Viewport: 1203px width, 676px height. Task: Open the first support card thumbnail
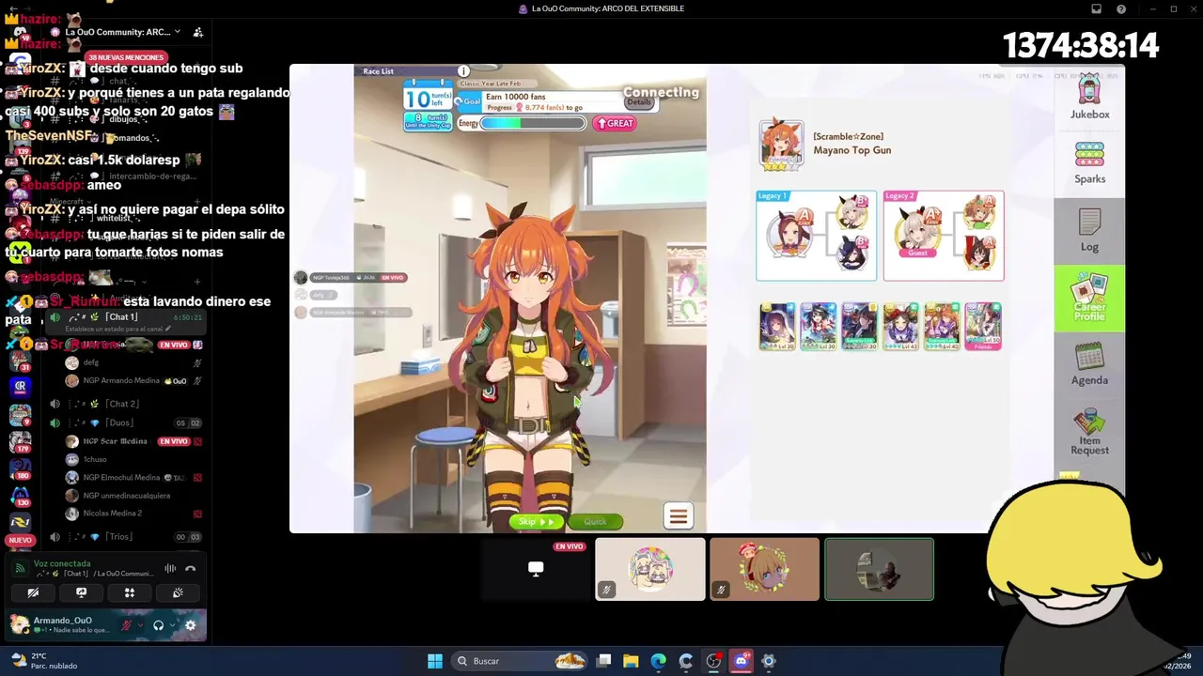(777, 327)
